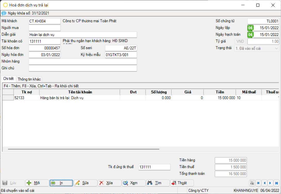Screen dimensions: 281x194
Task: Go to the next record arrow
Action: click(x=270, y=183)
